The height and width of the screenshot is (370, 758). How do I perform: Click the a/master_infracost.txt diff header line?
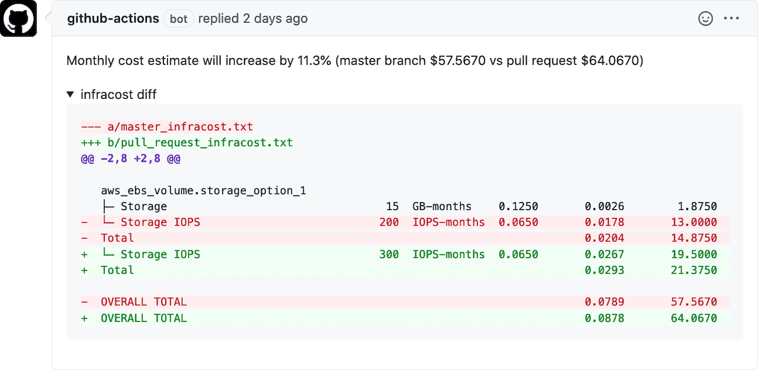tap(167, 127)
